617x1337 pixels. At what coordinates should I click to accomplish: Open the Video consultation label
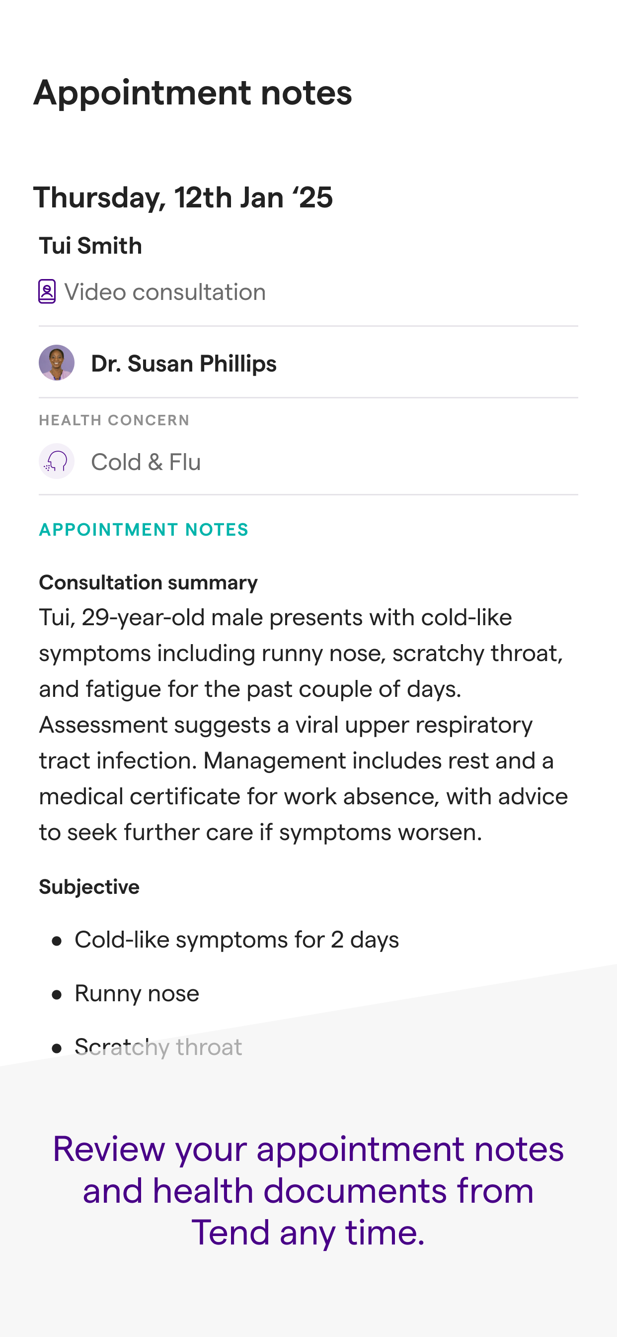tap(165, 291)
